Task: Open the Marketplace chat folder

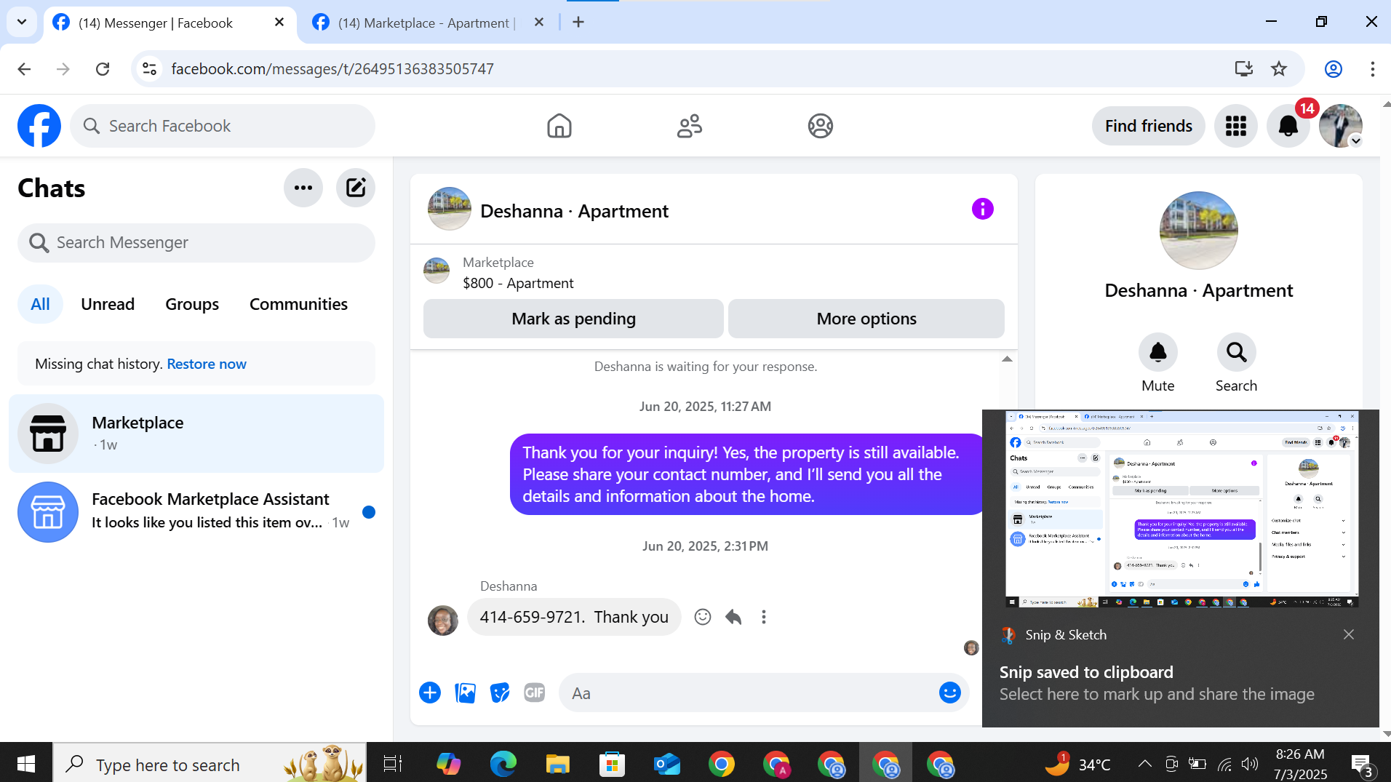Action: [196, 434]
